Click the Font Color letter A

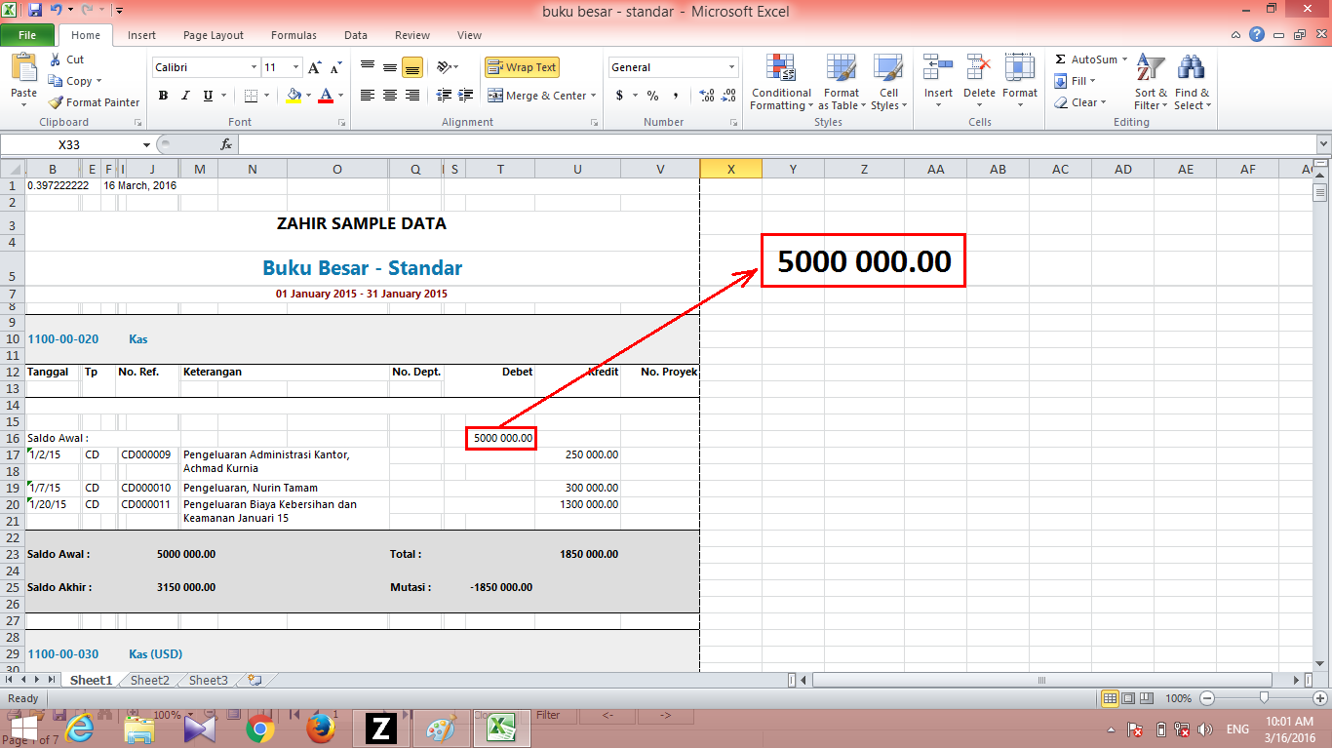[x=326, y=96]
